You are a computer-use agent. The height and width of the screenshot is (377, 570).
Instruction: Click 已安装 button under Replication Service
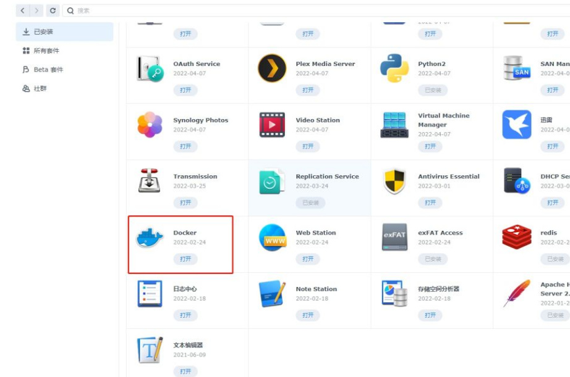coord(310,202)
